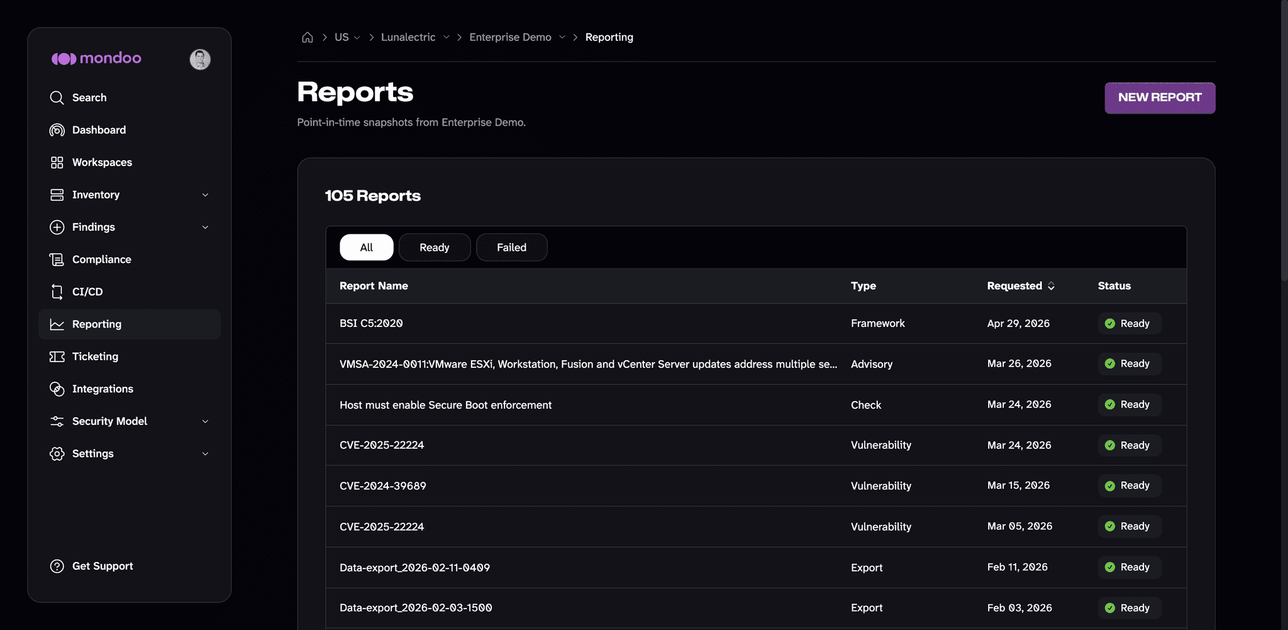This screenshot has width=1288, height=630.
Task: Click Lunalectric breadcrumb link
Action: (x=408, y=37)
